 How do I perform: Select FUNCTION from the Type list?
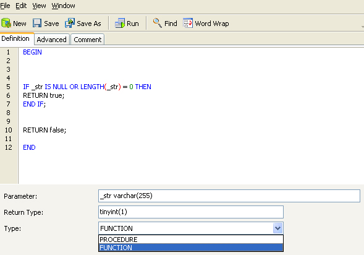tap(191, 248)
